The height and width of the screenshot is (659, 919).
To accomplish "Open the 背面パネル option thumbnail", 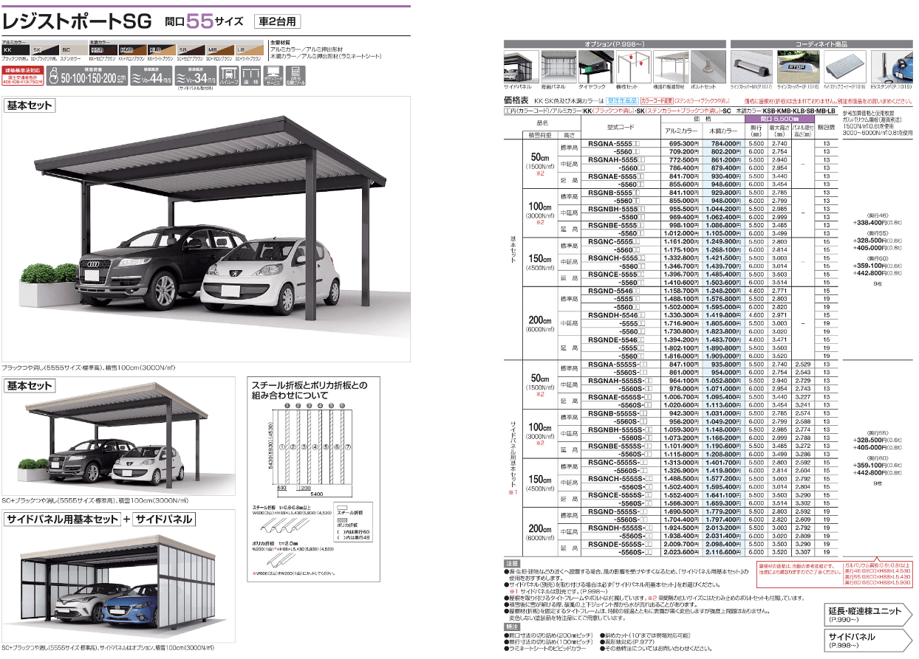I will pyautogui.click(x=558, y=66).
